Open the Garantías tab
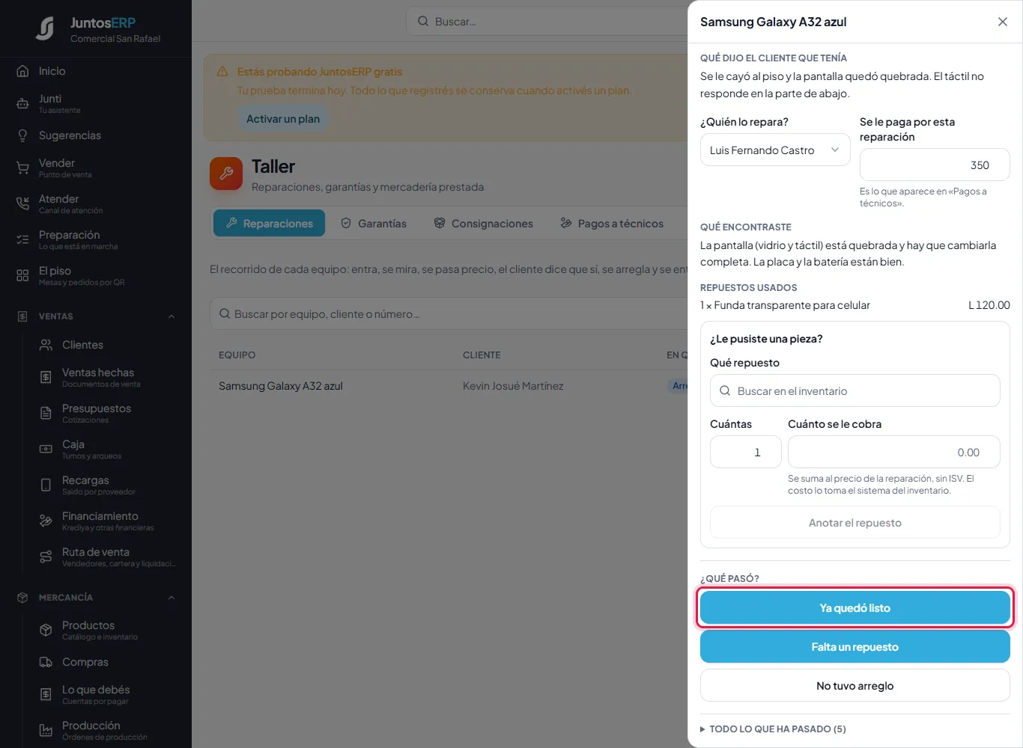1023x748 pixels. tap(374, 223)
